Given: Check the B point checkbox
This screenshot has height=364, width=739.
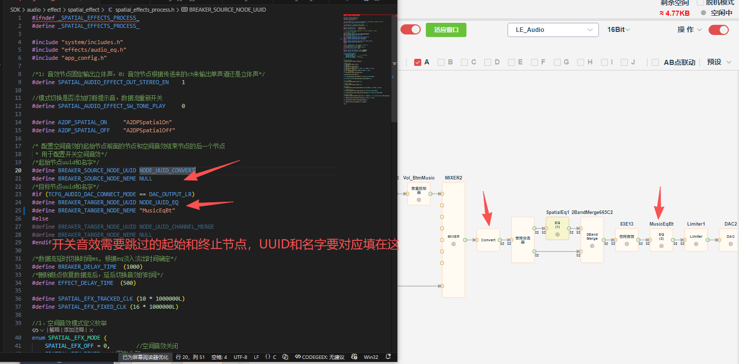Looking at the screenshot, I should (x=441, y=62).
